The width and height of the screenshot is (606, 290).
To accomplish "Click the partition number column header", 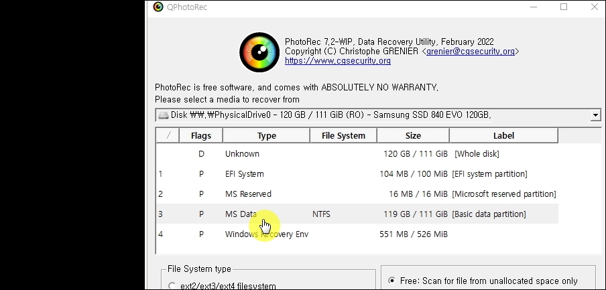I will 168,135.
